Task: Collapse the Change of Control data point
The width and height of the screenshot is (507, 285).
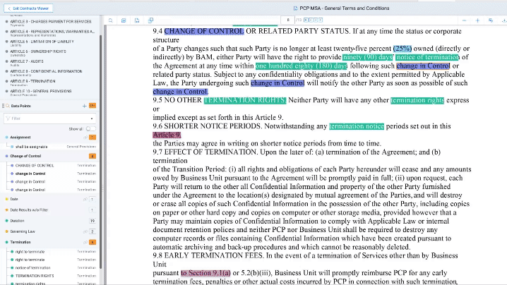Action: point(6,156)
